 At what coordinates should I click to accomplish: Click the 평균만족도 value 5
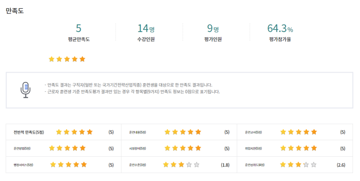79,28
